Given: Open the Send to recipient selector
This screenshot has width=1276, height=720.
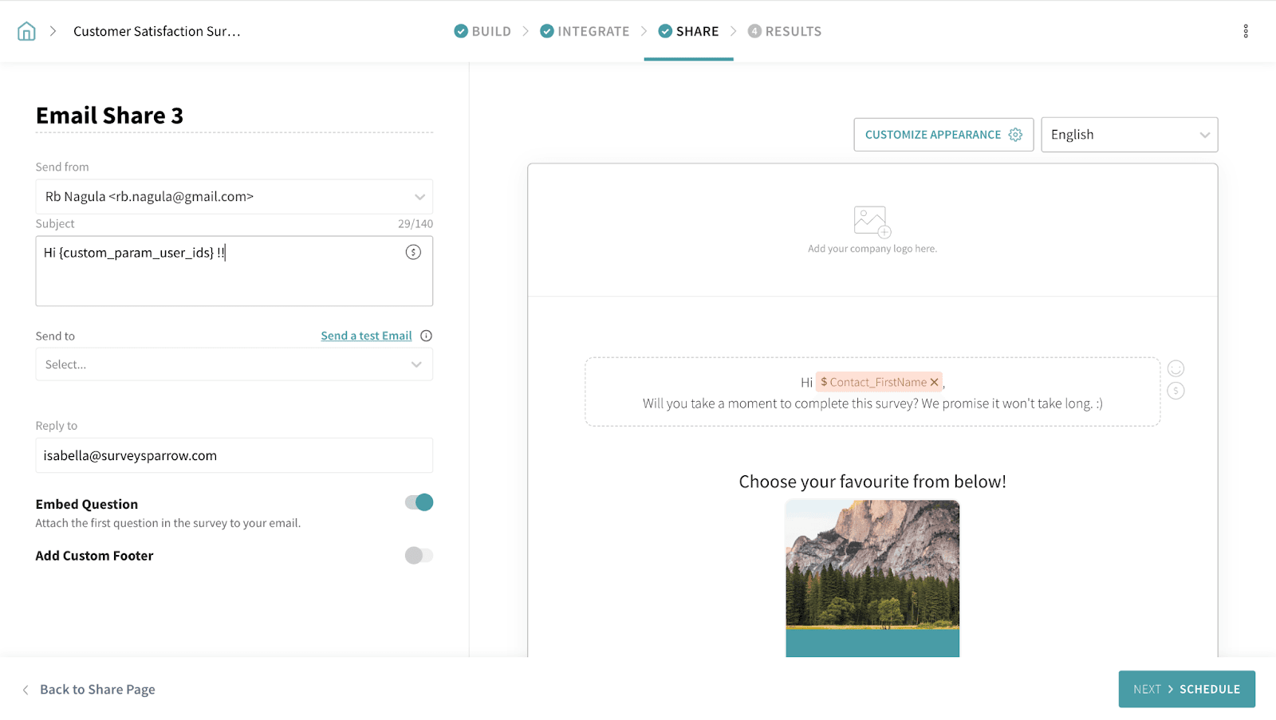Looking at the screenshot, I should click(x=234, y=364).
